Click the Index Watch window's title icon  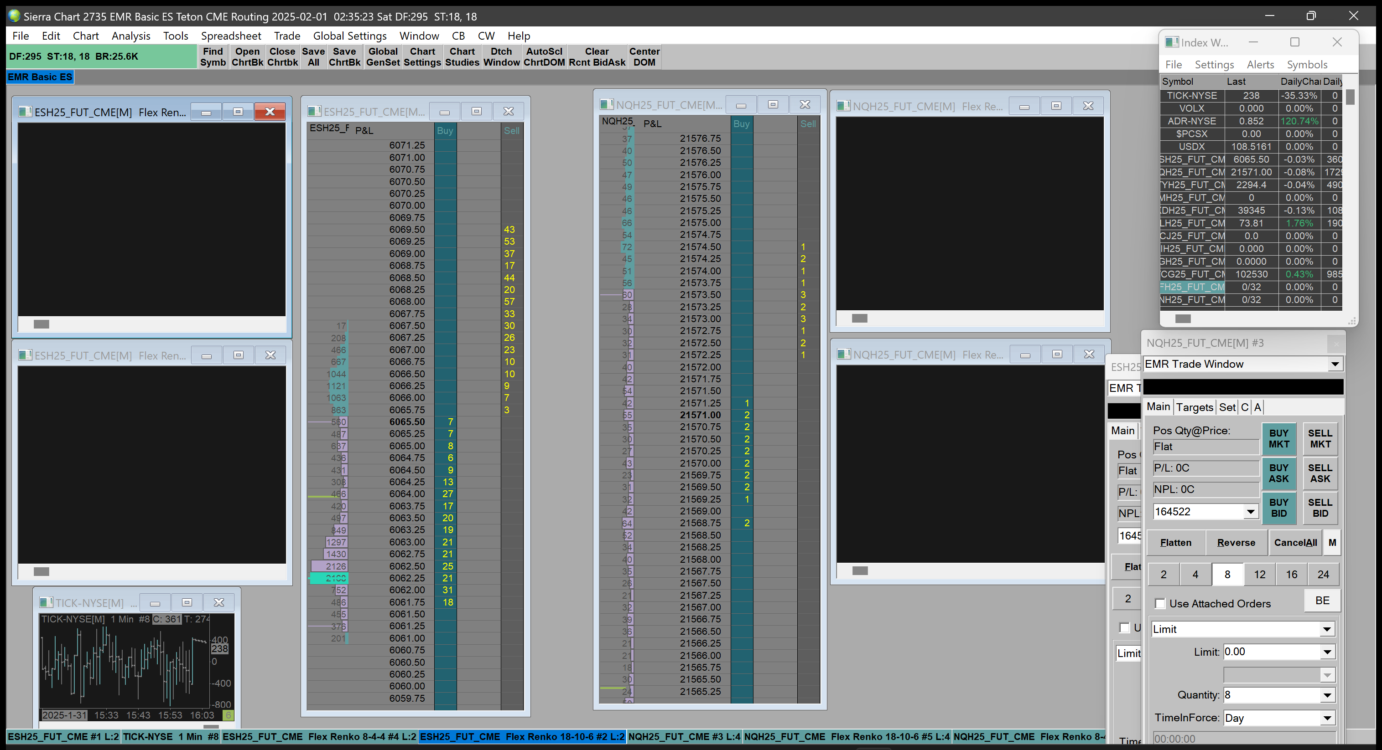[x=1172, y=42]
